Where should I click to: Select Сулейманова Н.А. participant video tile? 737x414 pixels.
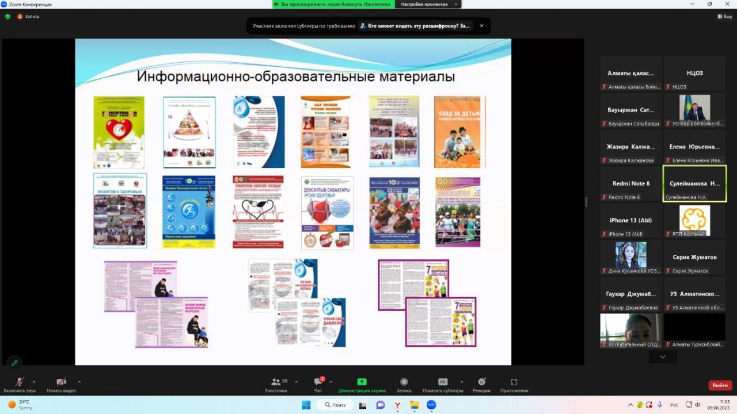(x=694, y=184)
